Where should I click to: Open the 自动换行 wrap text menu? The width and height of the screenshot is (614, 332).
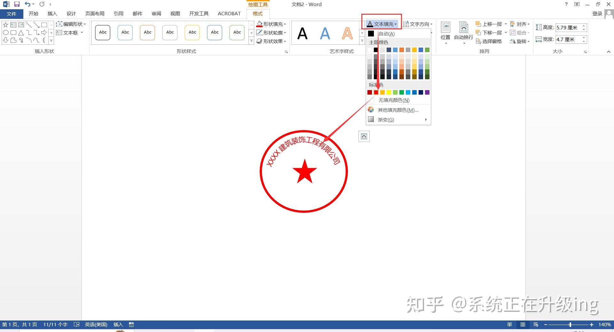[464, 33]
